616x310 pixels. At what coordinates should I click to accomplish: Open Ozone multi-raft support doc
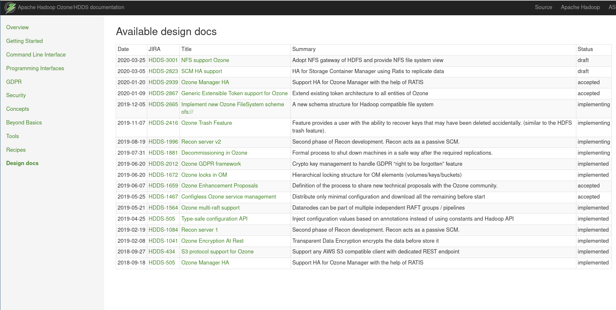pyautogui.click(x=210, y=208)
